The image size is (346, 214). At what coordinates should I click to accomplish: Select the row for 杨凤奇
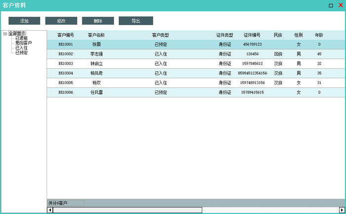pos(96,73)
